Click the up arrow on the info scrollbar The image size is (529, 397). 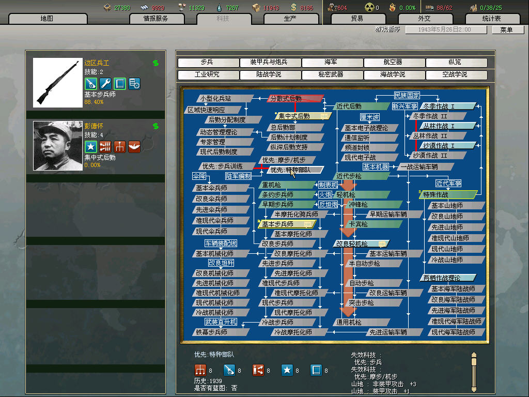click(474, 356)
